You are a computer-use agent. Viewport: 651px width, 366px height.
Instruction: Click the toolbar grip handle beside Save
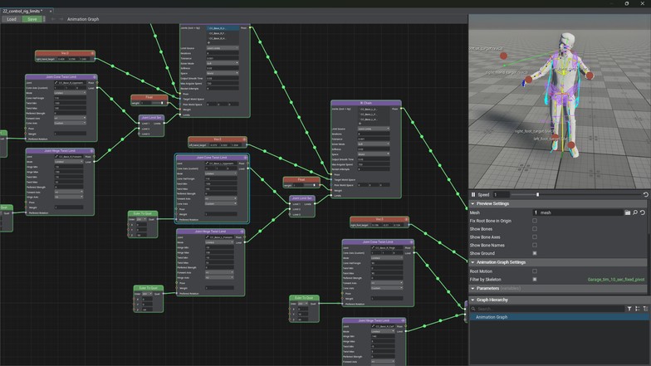pyautogui.click(x=44, y=19)
